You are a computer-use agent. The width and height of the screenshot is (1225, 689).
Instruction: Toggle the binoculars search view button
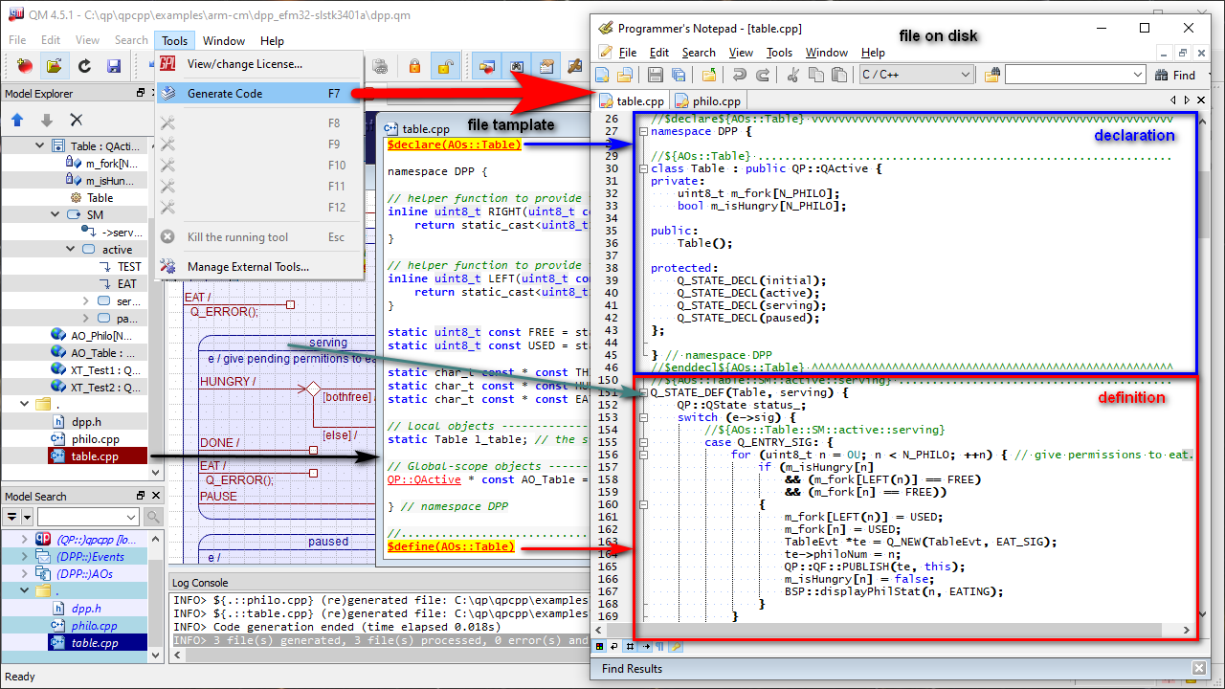click(517, 66)
